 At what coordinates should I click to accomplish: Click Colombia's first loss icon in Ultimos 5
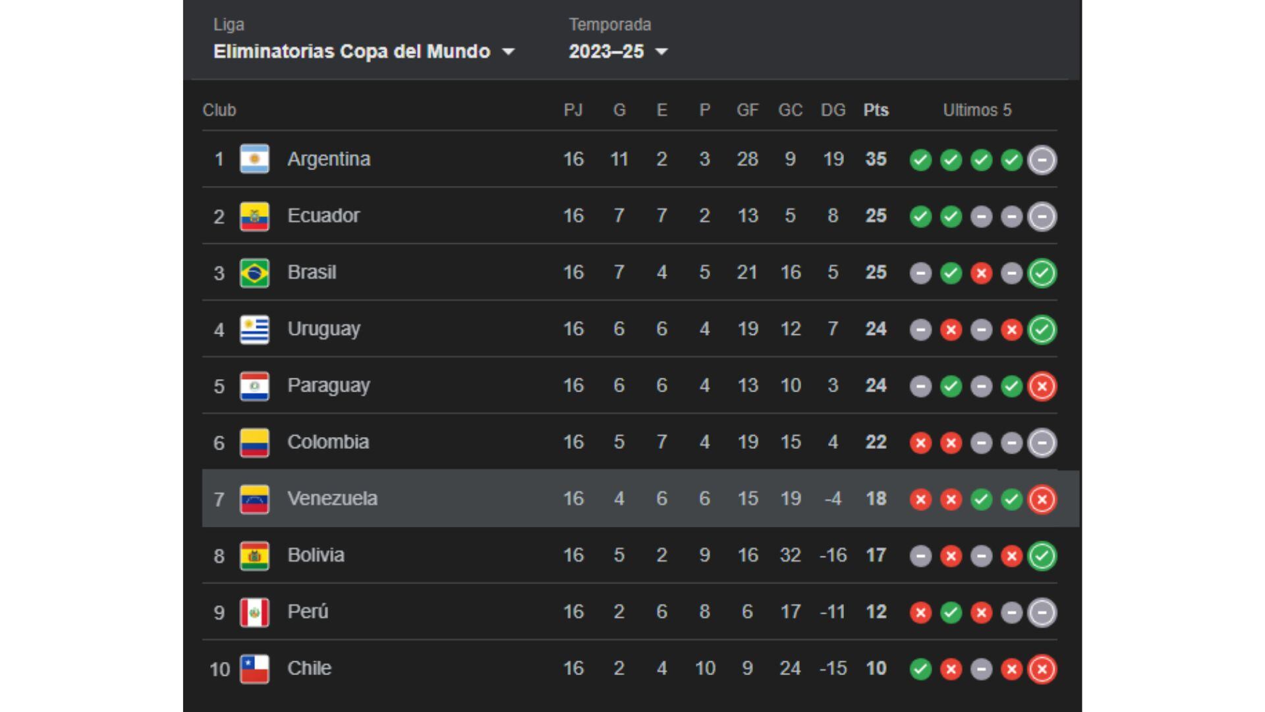(920, 442)
